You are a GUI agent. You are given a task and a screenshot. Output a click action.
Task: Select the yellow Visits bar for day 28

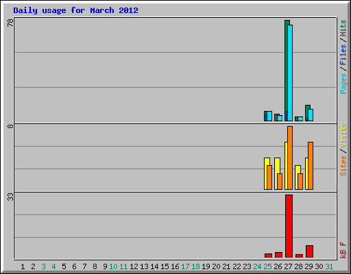click(297, 177)
